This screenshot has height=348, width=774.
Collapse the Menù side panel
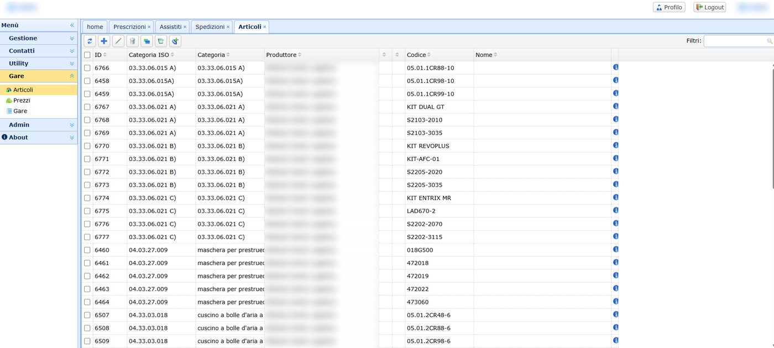tap(72, 25)
